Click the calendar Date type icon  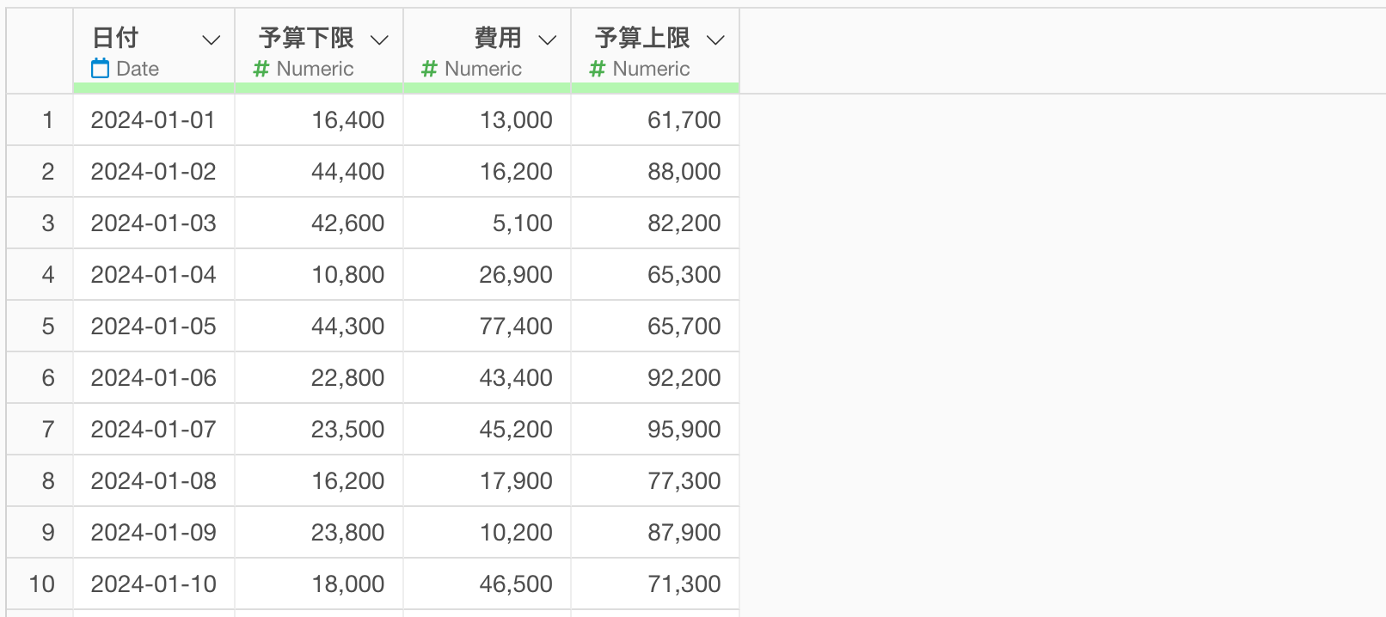[101, 69]
